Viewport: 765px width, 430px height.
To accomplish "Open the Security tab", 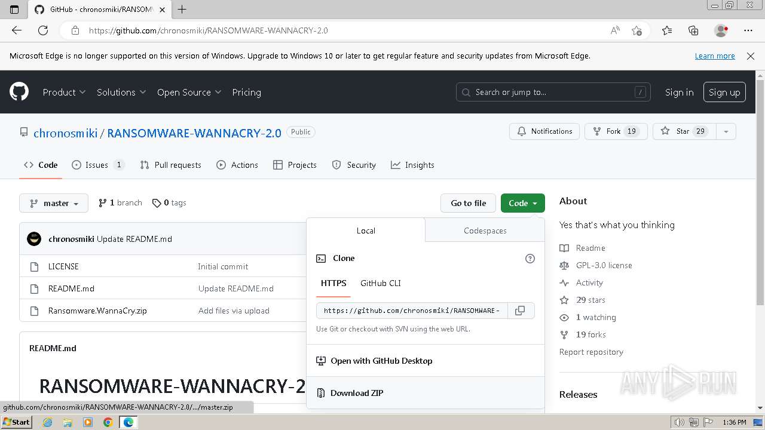I will point(354,165).
